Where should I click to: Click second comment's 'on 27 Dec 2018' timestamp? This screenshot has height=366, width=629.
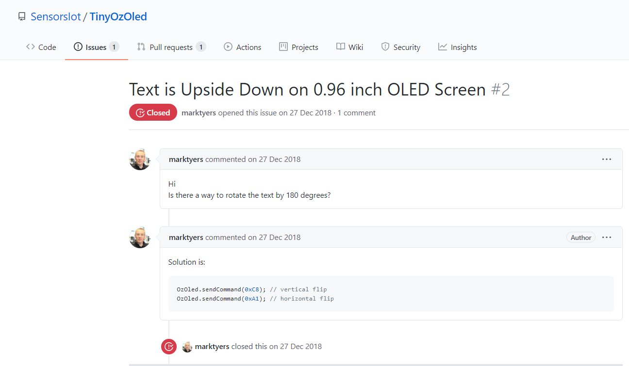[x=274, y=238]
